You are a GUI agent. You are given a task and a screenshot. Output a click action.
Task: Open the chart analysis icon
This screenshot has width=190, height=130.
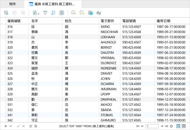coord(99,13)
